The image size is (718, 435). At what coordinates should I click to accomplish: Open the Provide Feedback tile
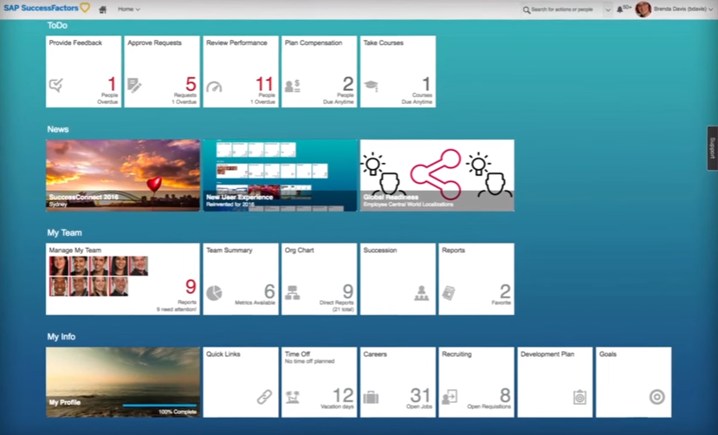point(83,71)
